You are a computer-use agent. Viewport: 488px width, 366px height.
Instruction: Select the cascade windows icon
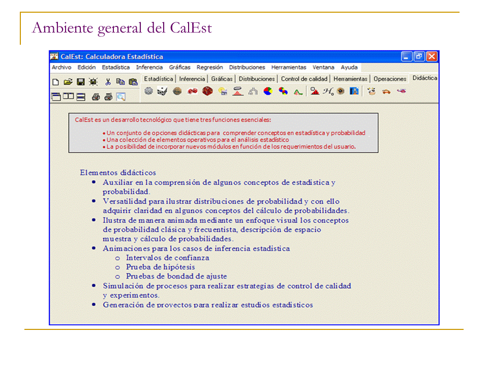pos(56,97)
